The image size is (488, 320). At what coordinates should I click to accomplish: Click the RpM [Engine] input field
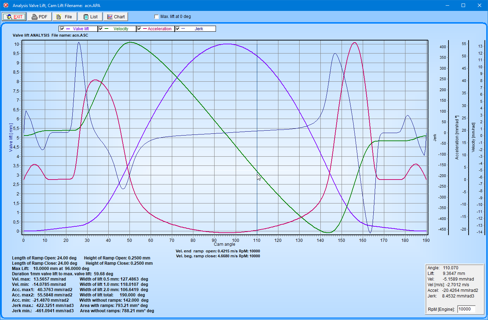pos(466,309)
